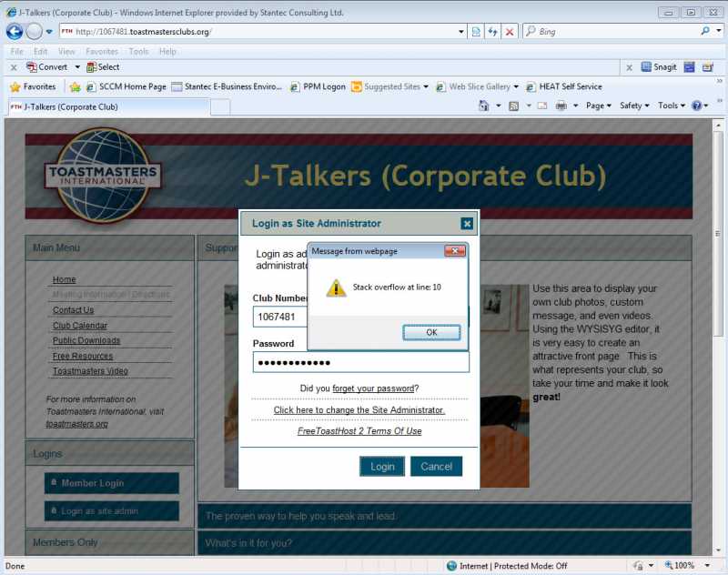This screenshot has width=728, height=575.
Task: Click the Read Mail icon
Action: coord(541,106)
